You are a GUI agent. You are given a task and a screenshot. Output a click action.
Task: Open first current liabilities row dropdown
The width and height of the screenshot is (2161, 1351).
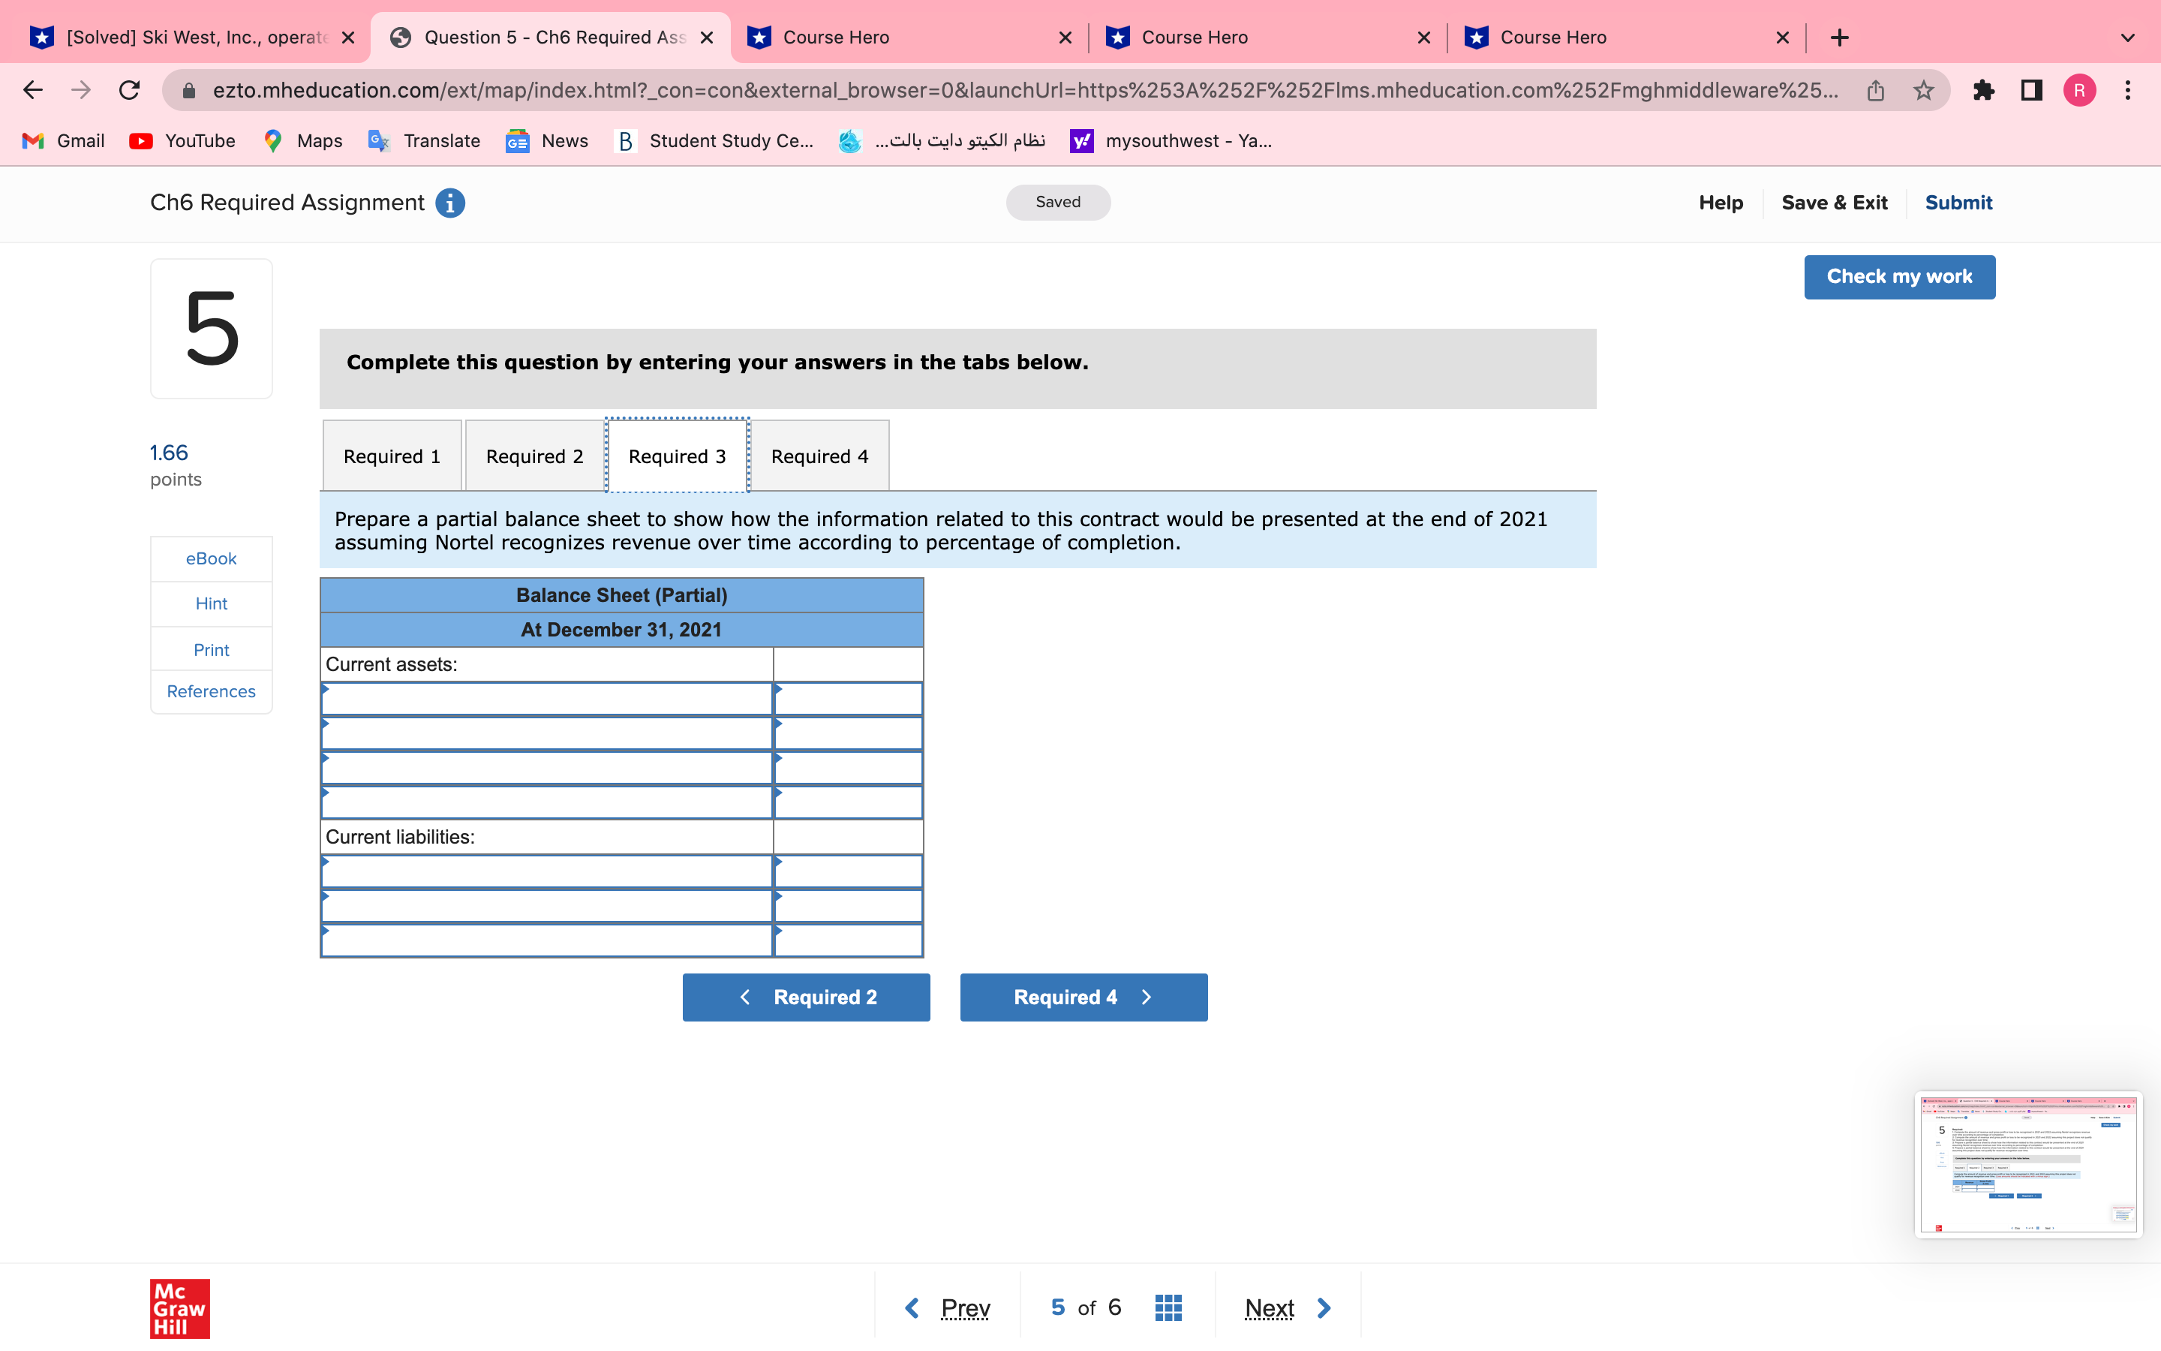pyautogui.click(x=546, y=871)
